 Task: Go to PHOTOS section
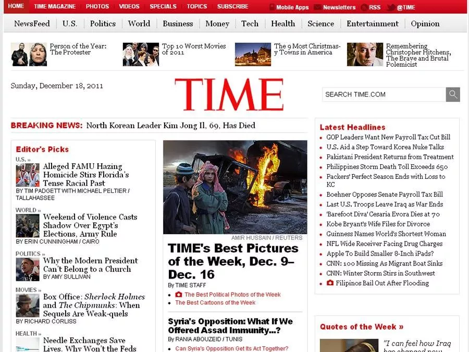[97, 6]
